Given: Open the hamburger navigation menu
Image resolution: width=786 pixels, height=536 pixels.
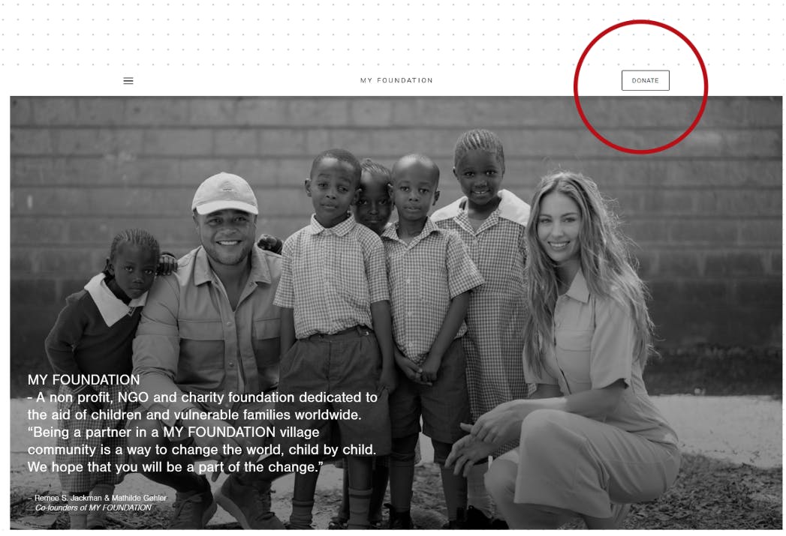Looking at the screenshot, I should [128, 80].
